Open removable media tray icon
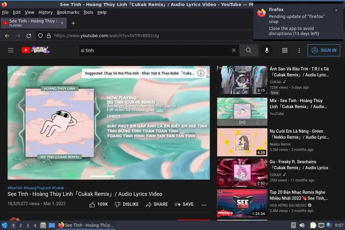Image resolution: width=345 pixels, height=230 pixels. click(293, 225)
